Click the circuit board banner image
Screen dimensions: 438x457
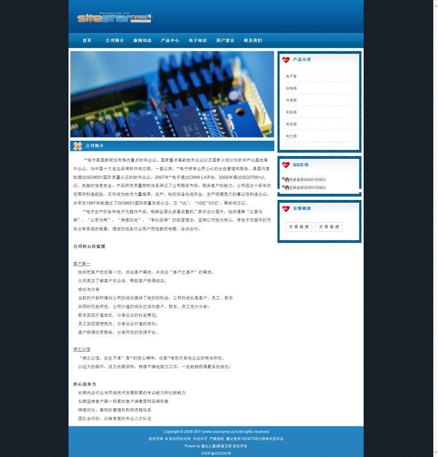click(172, 94)
